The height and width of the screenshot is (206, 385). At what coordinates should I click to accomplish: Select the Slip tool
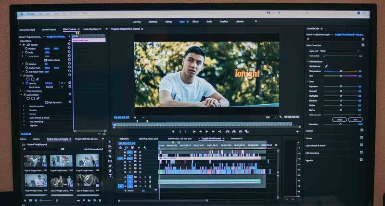pyautogui.click(x=110, y=161)
